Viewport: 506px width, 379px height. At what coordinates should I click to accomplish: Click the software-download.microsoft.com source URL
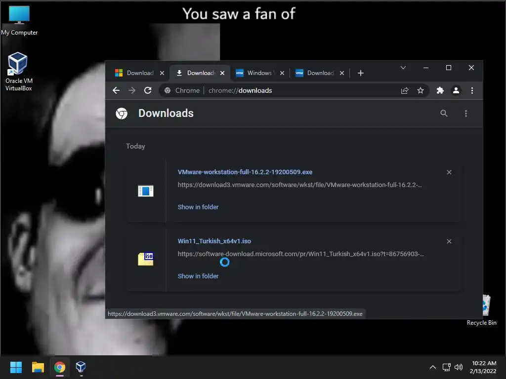301,254
